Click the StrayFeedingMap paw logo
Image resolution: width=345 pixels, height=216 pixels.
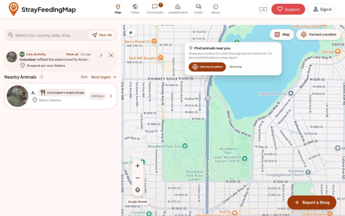point(13,9)
